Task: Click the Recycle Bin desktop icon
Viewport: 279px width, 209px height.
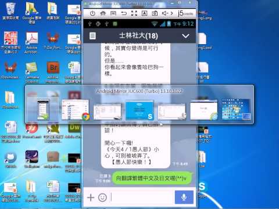Action: (x=10, y=10)
